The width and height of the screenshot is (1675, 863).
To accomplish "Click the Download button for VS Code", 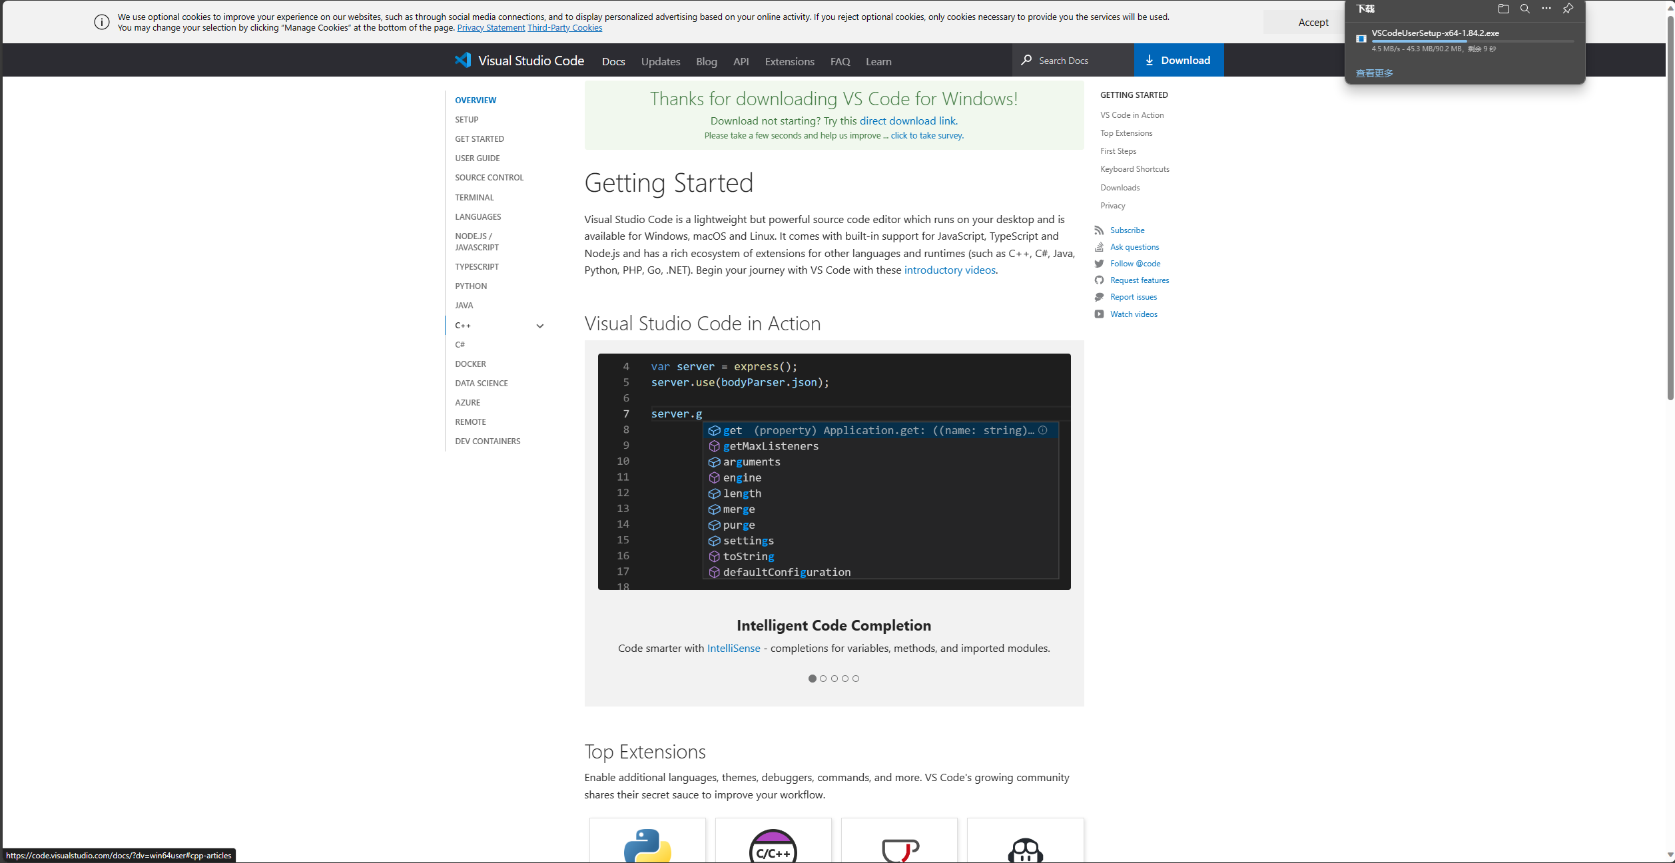I will tap(1179, 61).
